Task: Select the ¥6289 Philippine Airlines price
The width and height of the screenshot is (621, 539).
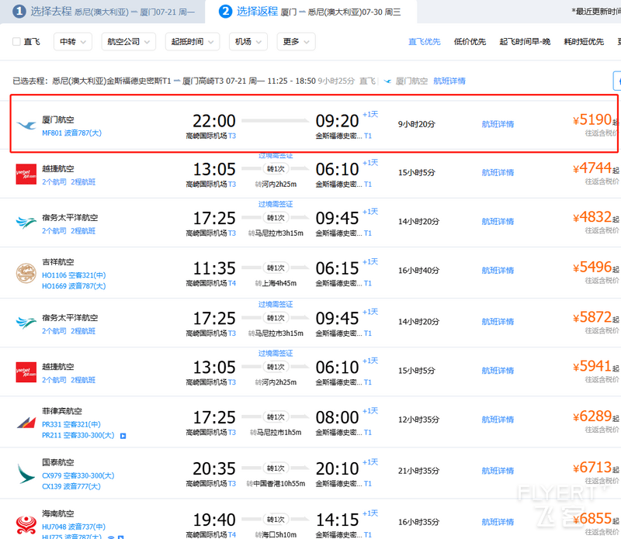Action: coord(593,416)
